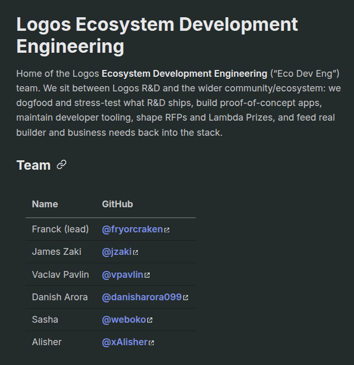The height and width of the screenshot is (365, 354).
Task: Click the external-link icon after @weboko
Action: [x=150, y=320]
